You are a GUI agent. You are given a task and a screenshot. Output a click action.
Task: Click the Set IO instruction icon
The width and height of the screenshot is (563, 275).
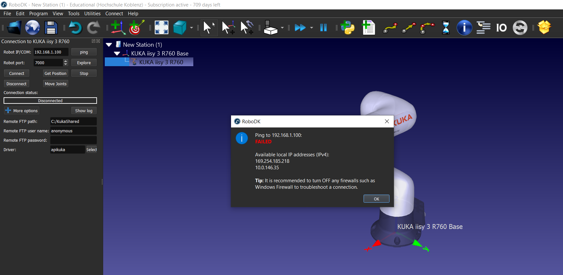(x=501, y=28)
